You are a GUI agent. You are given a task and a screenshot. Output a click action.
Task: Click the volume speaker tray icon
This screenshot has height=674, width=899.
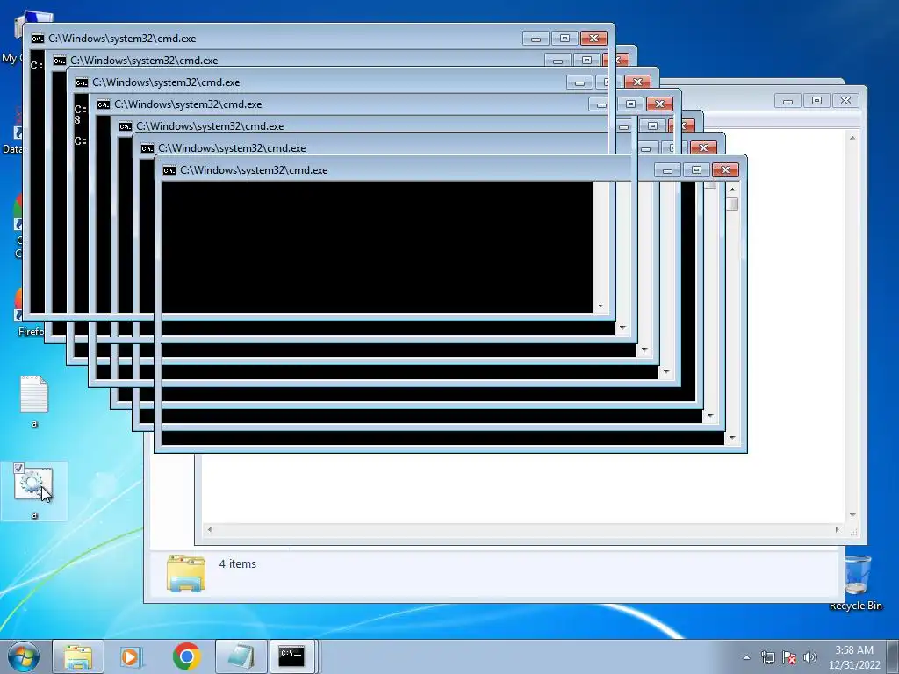point(809,657)
